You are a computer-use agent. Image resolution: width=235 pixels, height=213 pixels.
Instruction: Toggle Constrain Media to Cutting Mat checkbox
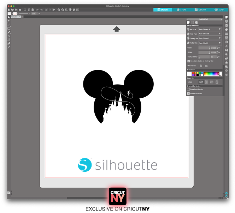(189, 61)
